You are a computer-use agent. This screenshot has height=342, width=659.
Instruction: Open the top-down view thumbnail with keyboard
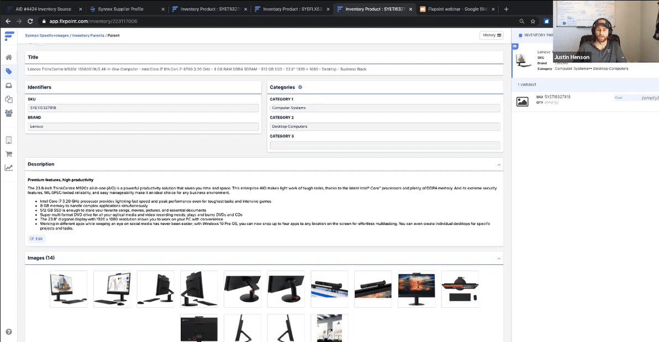tap(460, 289)
